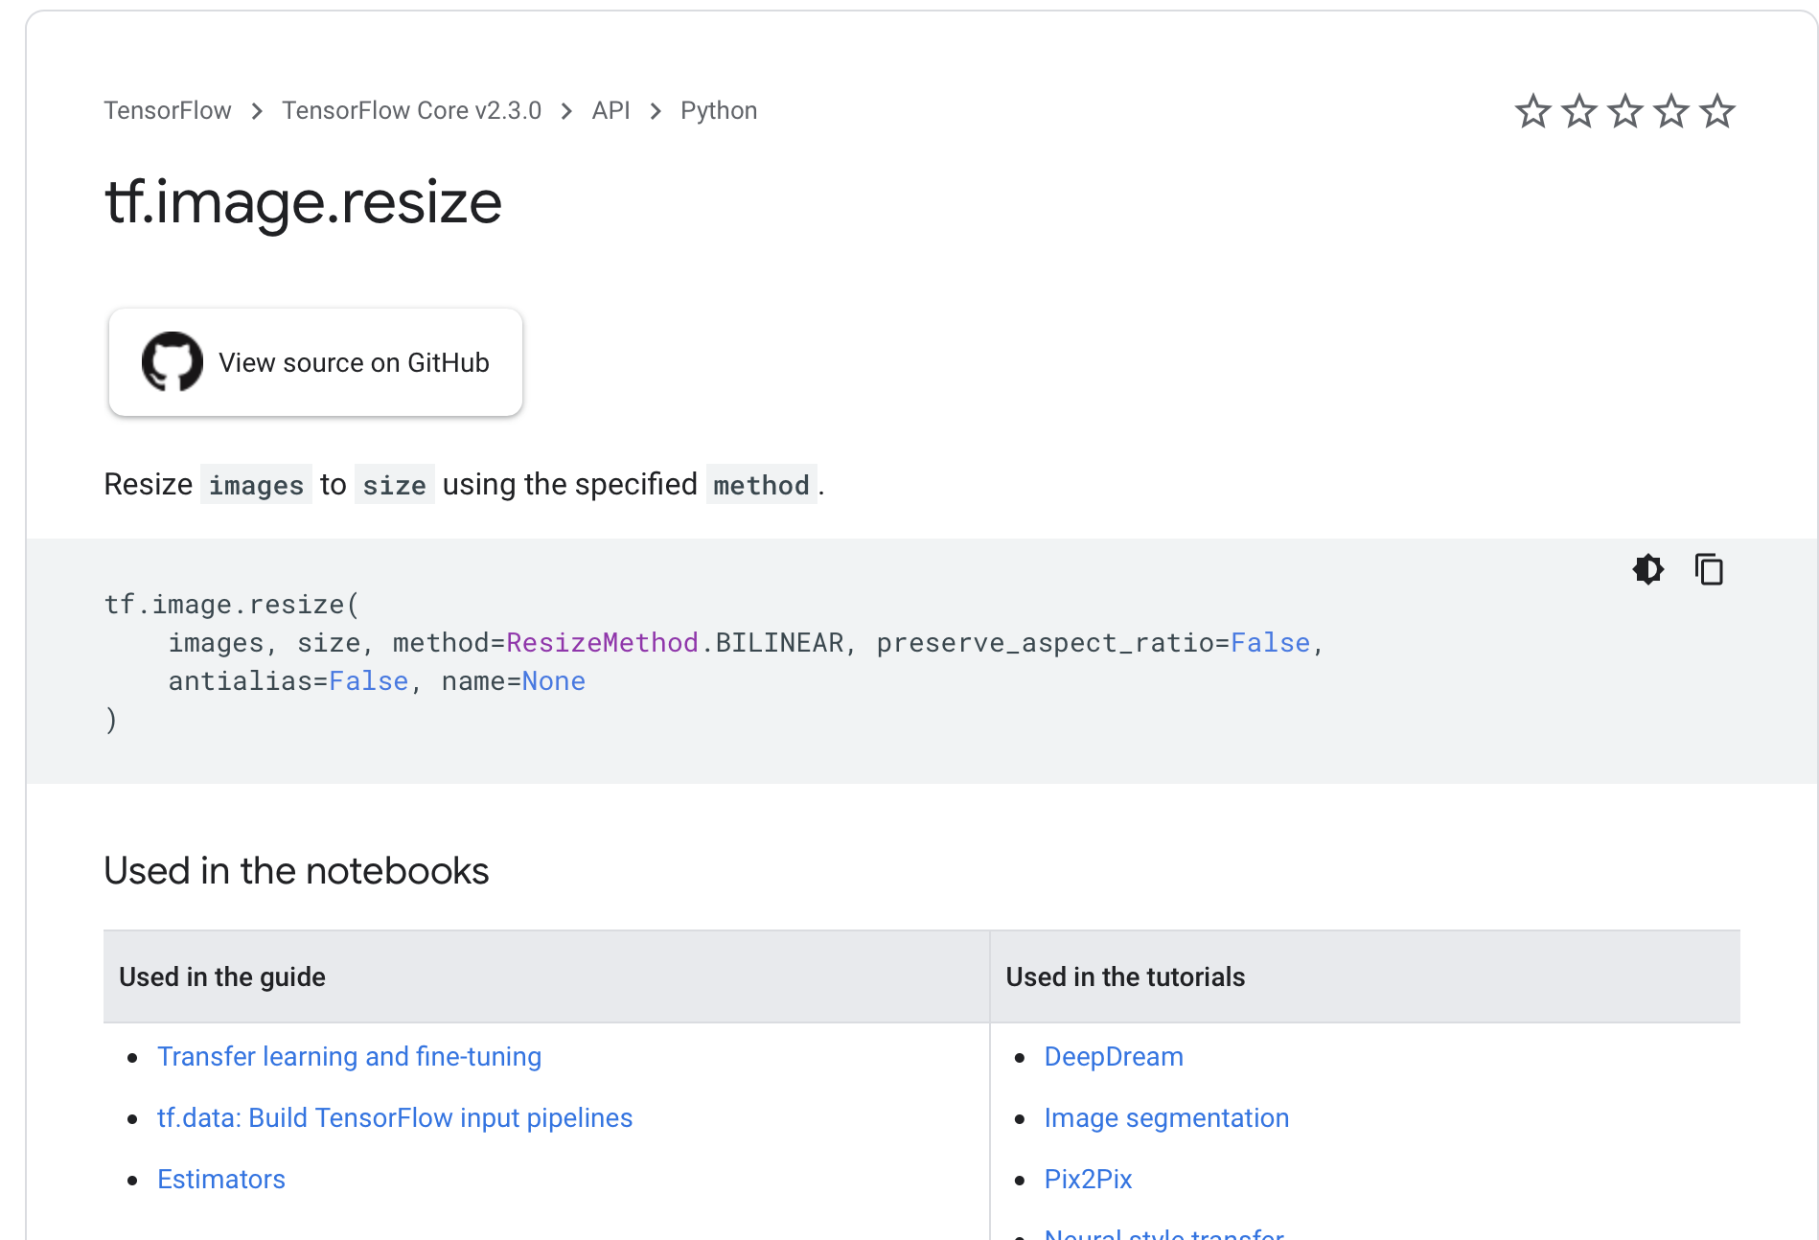The image size is (1819, 1240).
Task: Open Python breadcrumb link
Action: point(719,110)
